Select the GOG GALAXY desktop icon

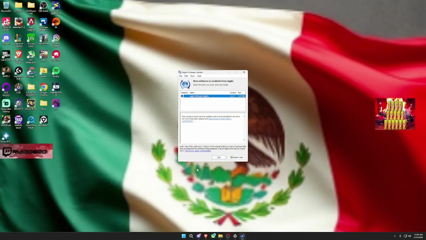tap(6, 90)
